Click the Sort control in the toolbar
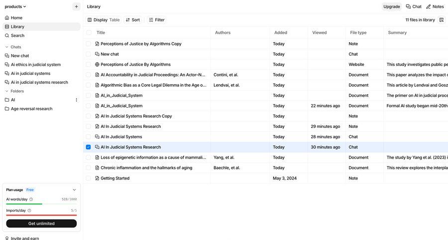The height and width of the screenshot is (240, 448). pyautogui.click(x=132, y=20)
